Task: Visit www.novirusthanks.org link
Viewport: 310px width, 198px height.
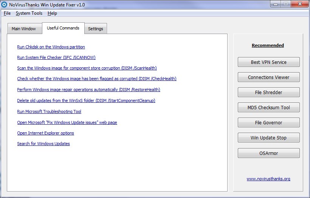Action: tap(268, 179)
